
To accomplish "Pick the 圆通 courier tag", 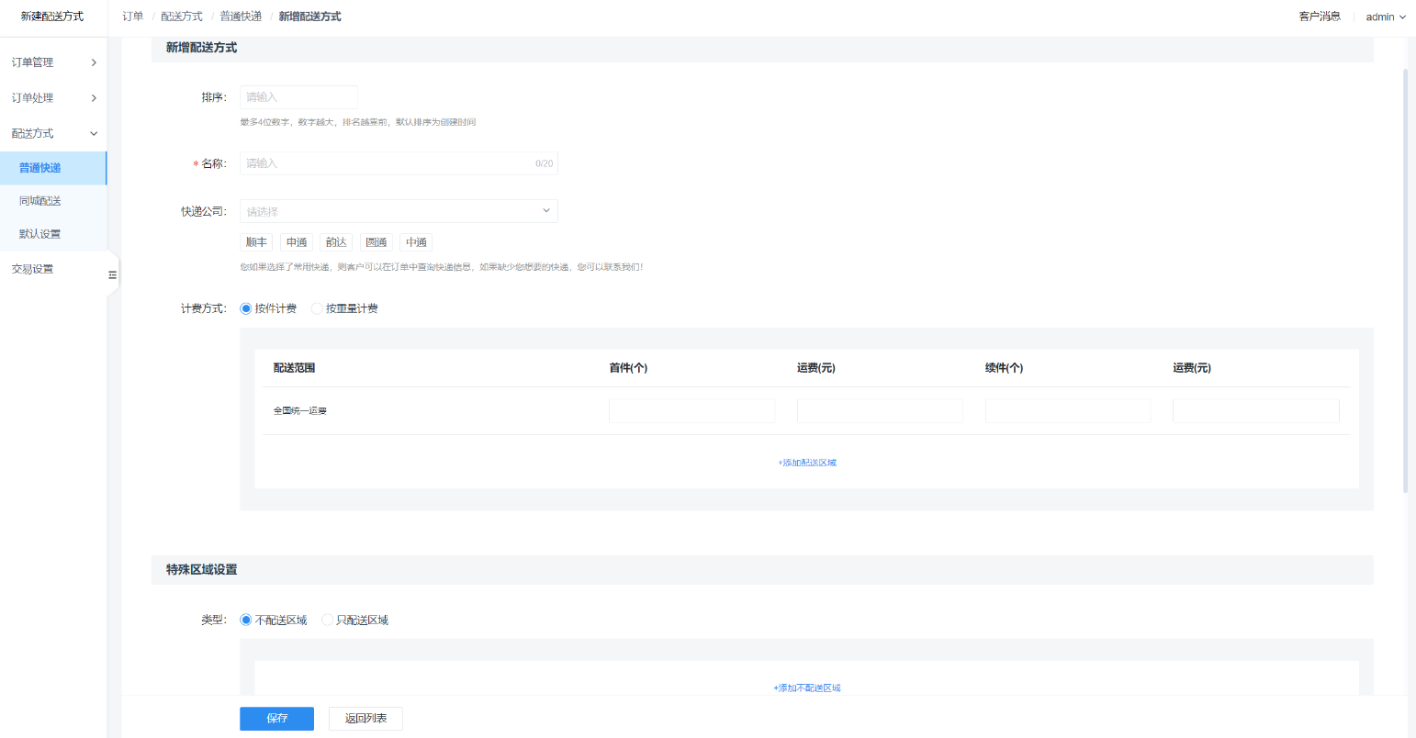I will tap(376, 242).
